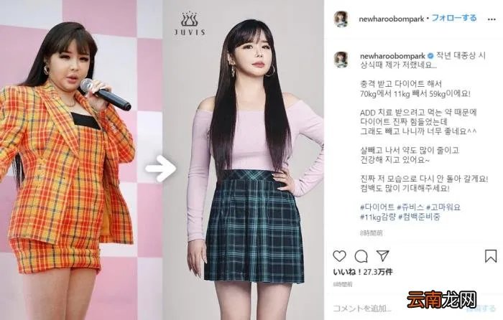The image size is (503, 320).
Task: View the いいね！27.3万件 likes count
Action: coord(363,272)
